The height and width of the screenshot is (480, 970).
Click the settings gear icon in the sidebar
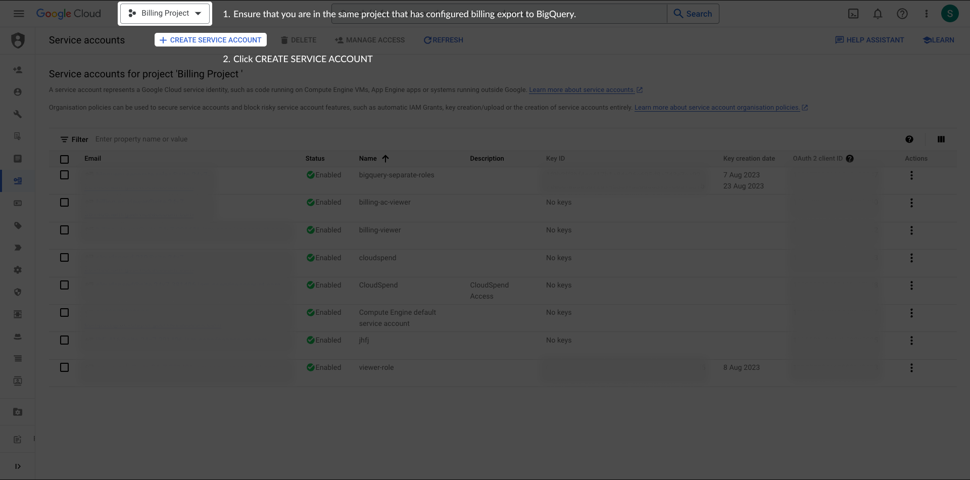point(18,270)
